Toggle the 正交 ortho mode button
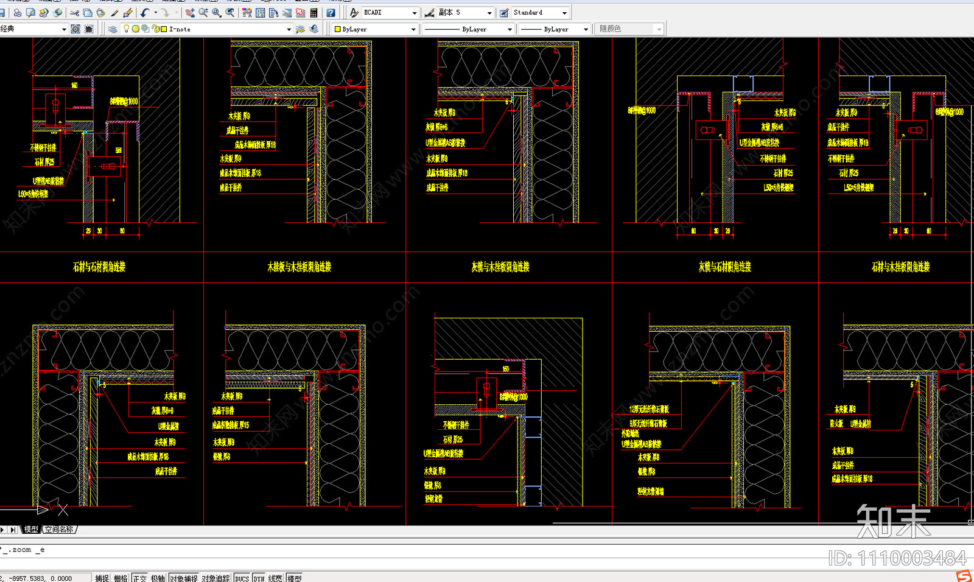 (x=140, y=578)
